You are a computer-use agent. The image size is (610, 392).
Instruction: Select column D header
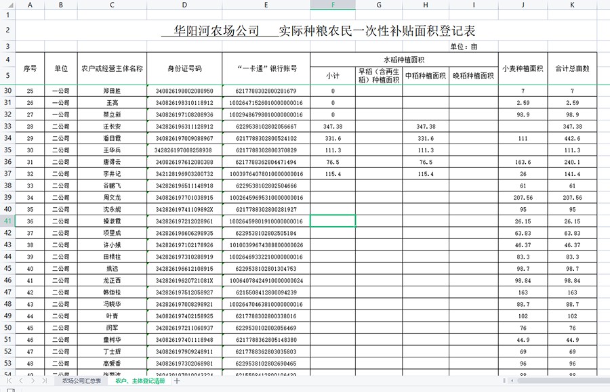coord(184,5)
